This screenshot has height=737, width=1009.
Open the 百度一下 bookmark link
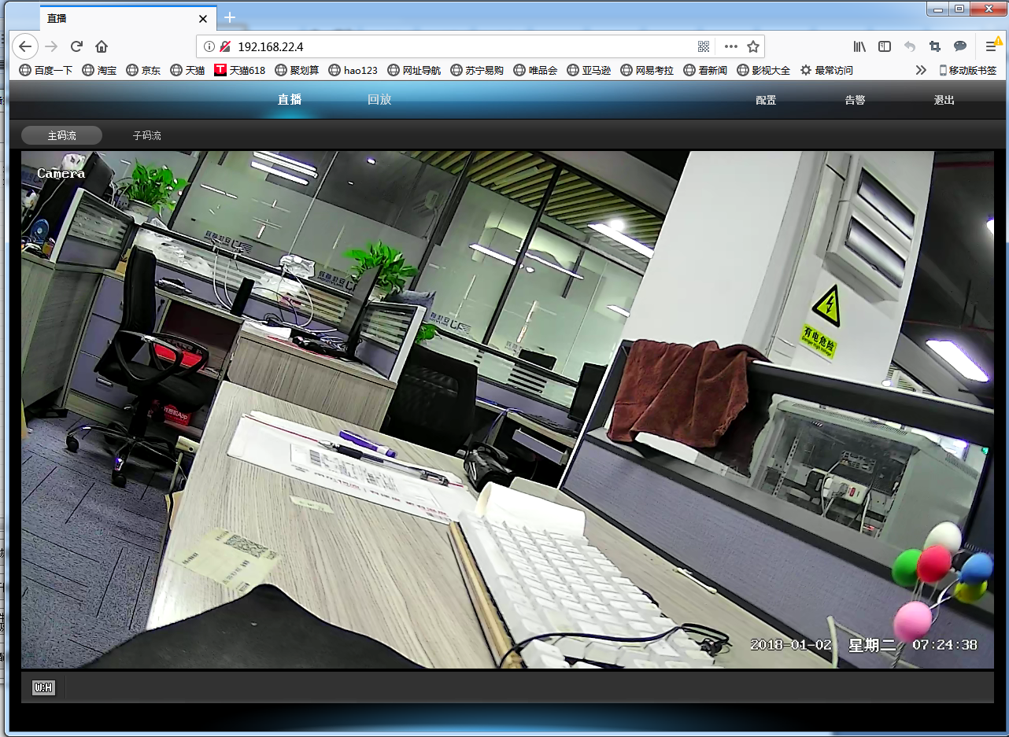46,70
